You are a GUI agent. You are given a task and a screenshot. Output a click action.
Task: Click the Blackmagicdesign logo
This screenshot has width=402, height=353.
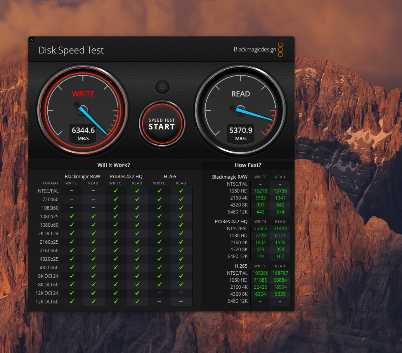click(258, 50)
